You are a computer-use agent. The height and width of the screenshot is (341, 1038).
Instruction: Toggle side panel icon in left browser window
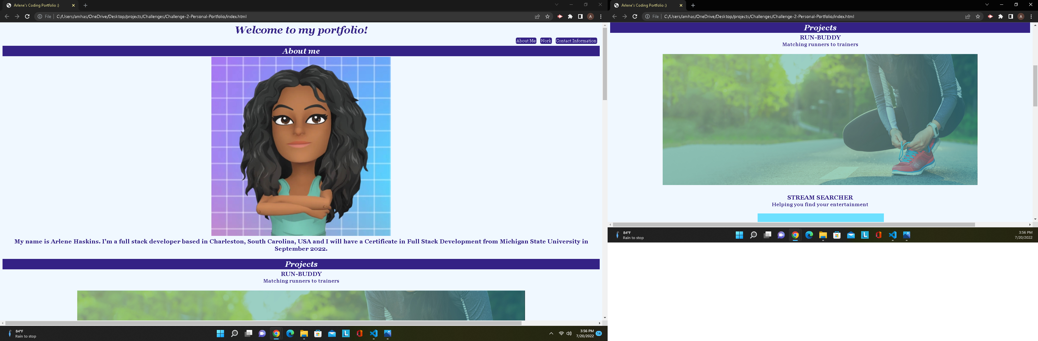(580, 16)
